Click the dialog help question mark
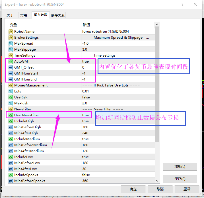This screenshot has height=198, width=204. pos(182,5)
